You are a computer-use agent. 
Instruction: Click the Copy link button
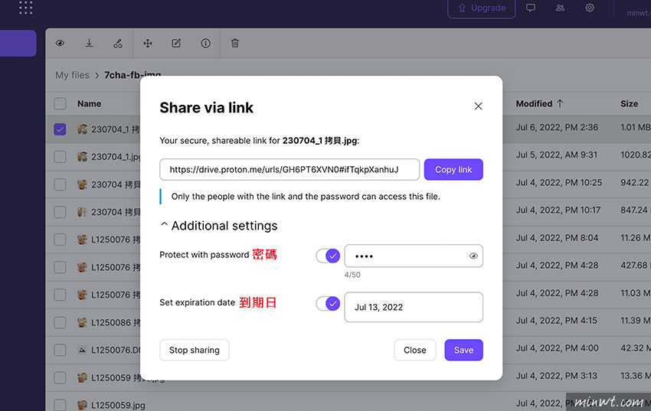click(453, 170)
